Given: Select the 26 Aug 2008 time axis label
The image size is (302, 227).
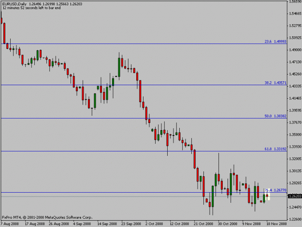Looking at the screenshot, I should [59, 224].
